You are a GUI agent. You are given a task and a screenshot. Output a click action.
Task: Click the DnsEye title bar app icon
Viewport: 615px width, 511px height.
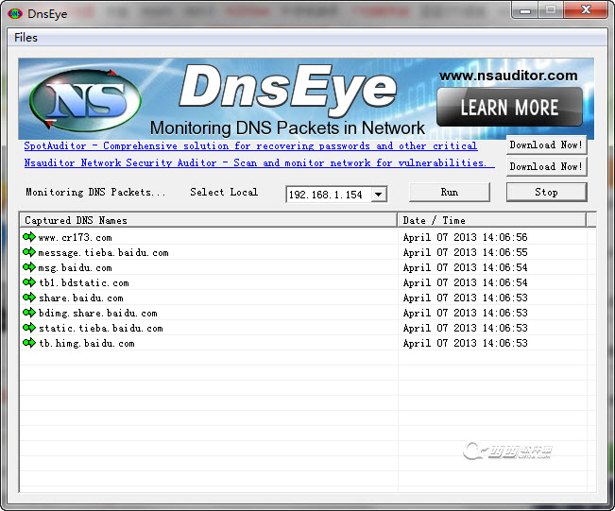[x=15, y=14]
